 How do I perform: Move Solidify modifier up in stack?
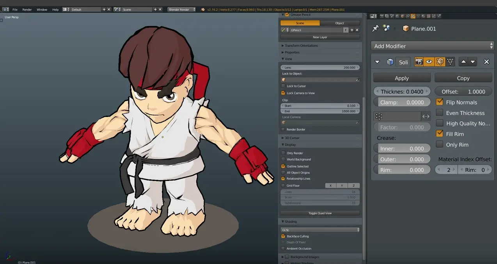point(463,62)
